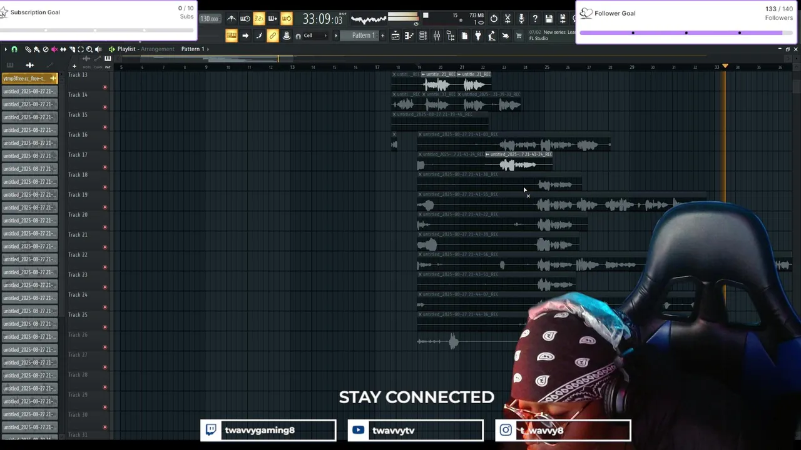Adjust the 130.000 tempo field

[209, 19]
